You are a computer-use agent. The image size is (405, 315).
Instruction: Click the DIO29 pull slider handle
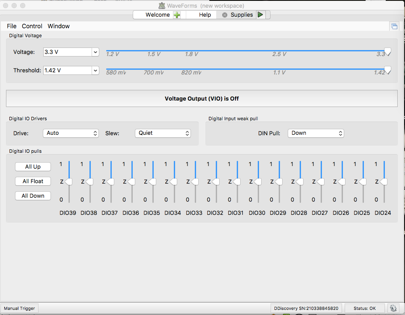click(x=278, y=182)
